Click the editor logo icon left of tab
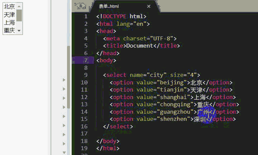The height and width of the screenshot is (155, 258). [x=80, y=6]
